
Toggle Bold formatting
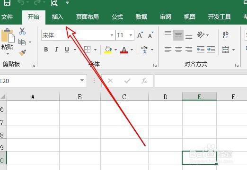click(x=46, y=50)
